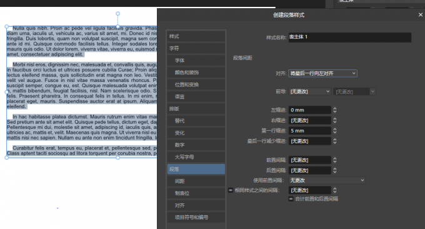
Task: Edit the 后置间隔 value field
Action: tap(309, 170)
